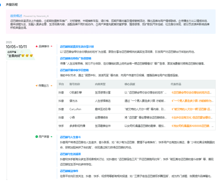Image resolution: width=221 pixels, height=182 pixels.
Task: Select the 10/05~10/11 timeline date marker
Action: point(16,46)
